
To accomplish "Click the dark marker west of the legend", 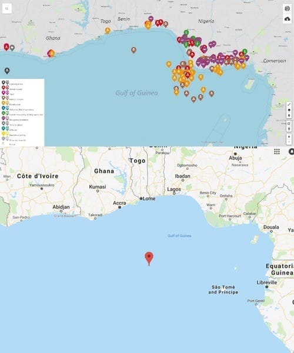I will click(7, 71).
